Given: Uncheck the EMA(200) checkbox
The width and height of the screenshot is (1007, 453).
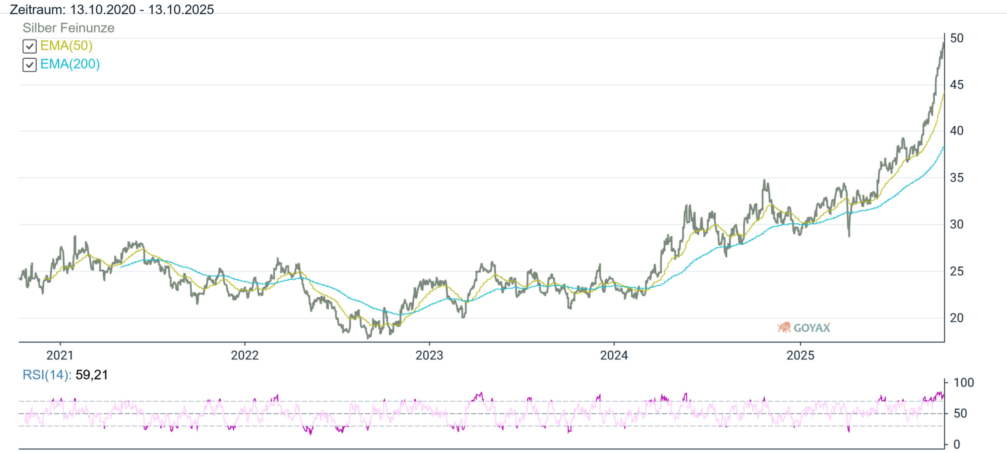Looking at the screenshot, I should tap(30, 64).
